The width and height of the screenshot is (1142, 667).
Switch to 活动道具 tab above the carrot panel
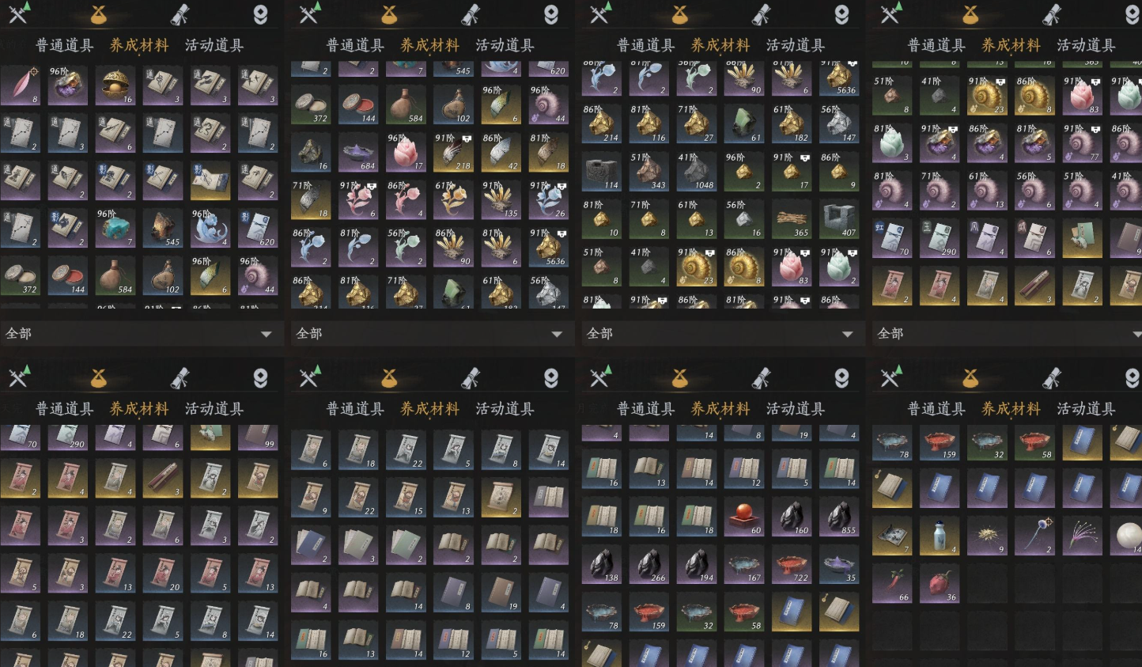1086,409
